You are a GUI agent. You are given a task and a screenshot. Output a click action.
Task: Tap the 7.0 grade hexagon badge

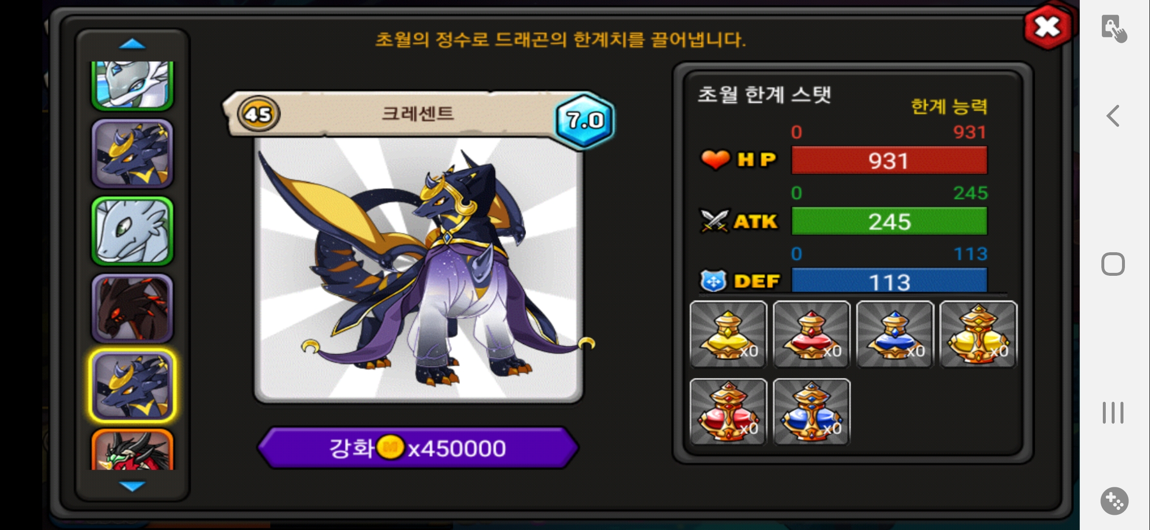coord(584,120)
